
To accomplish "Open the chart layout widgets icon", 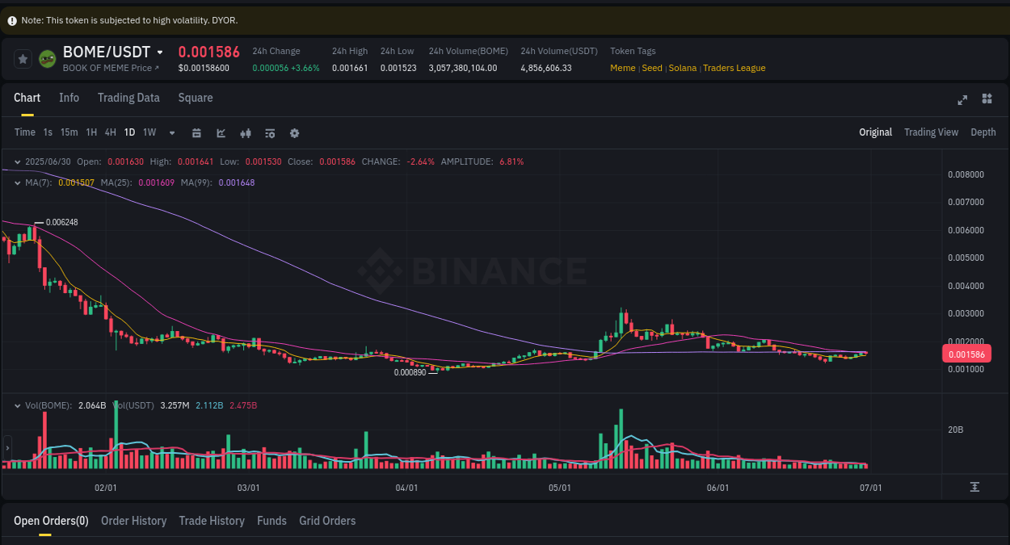I will point(987,99).
